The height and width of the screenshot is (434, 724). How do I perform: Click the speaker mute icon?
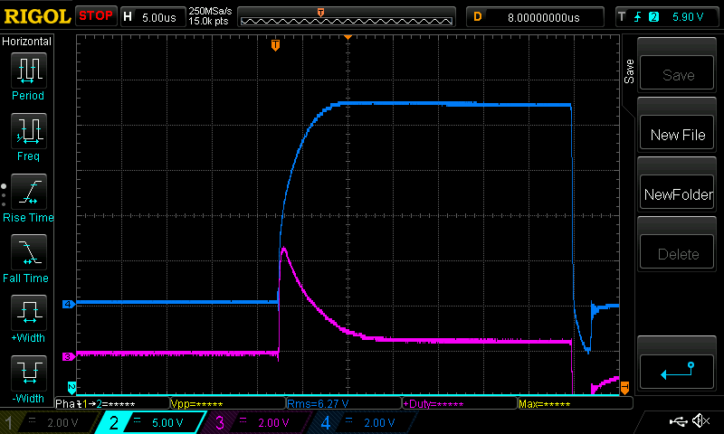click(700, 421)
